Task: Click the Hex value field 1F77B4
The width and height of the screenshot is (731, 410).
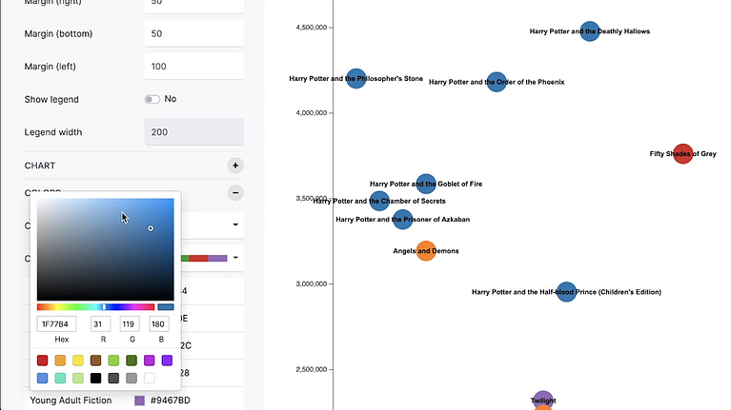Action: click(56, 324)
